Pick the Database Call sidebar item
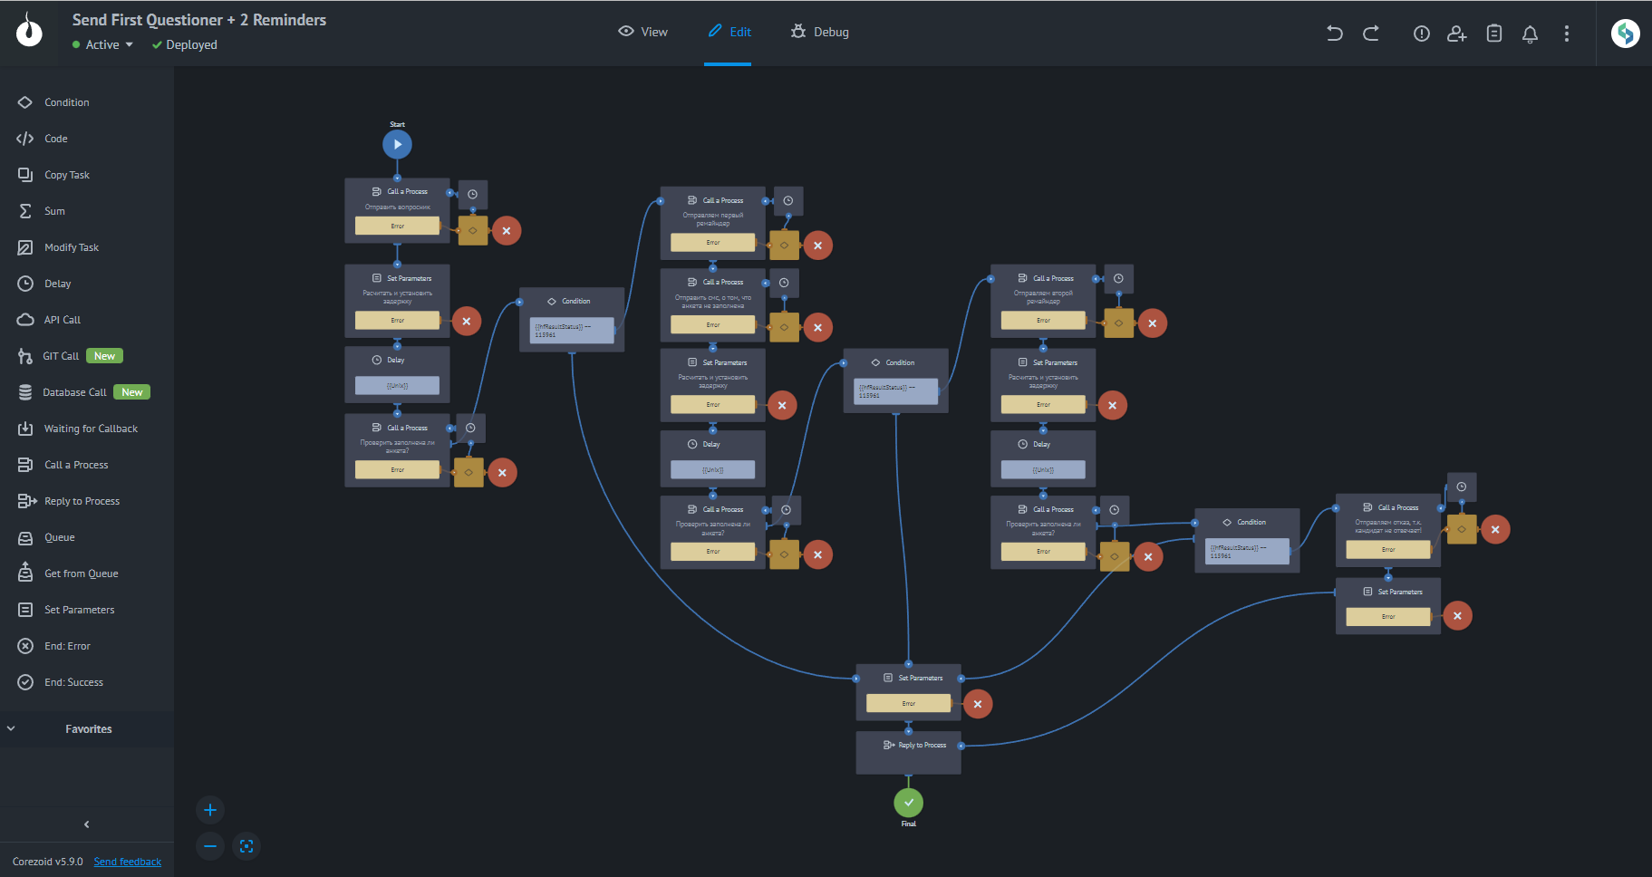Screen dimensions: 1652x877 [x=74, y=392]
